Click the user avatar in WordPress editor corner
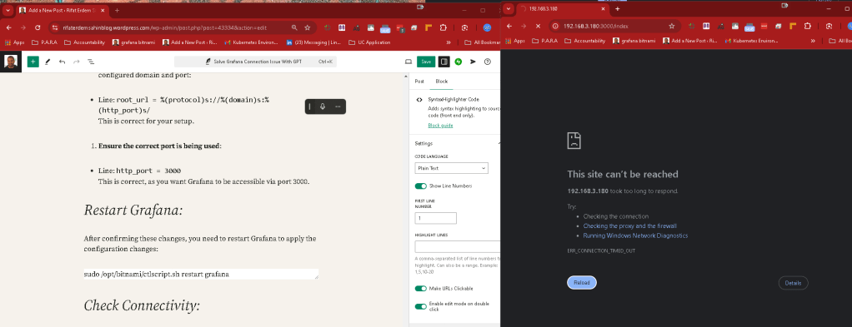Viewport: 852px width, 327px height. point(10,62)
